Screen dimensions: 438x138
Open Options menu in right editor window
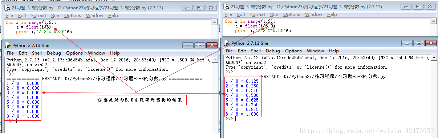point(292,14)
